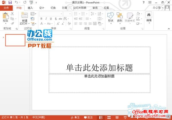Align text right
This screenshot has width=172, height=120.
[x=85, y=23]
